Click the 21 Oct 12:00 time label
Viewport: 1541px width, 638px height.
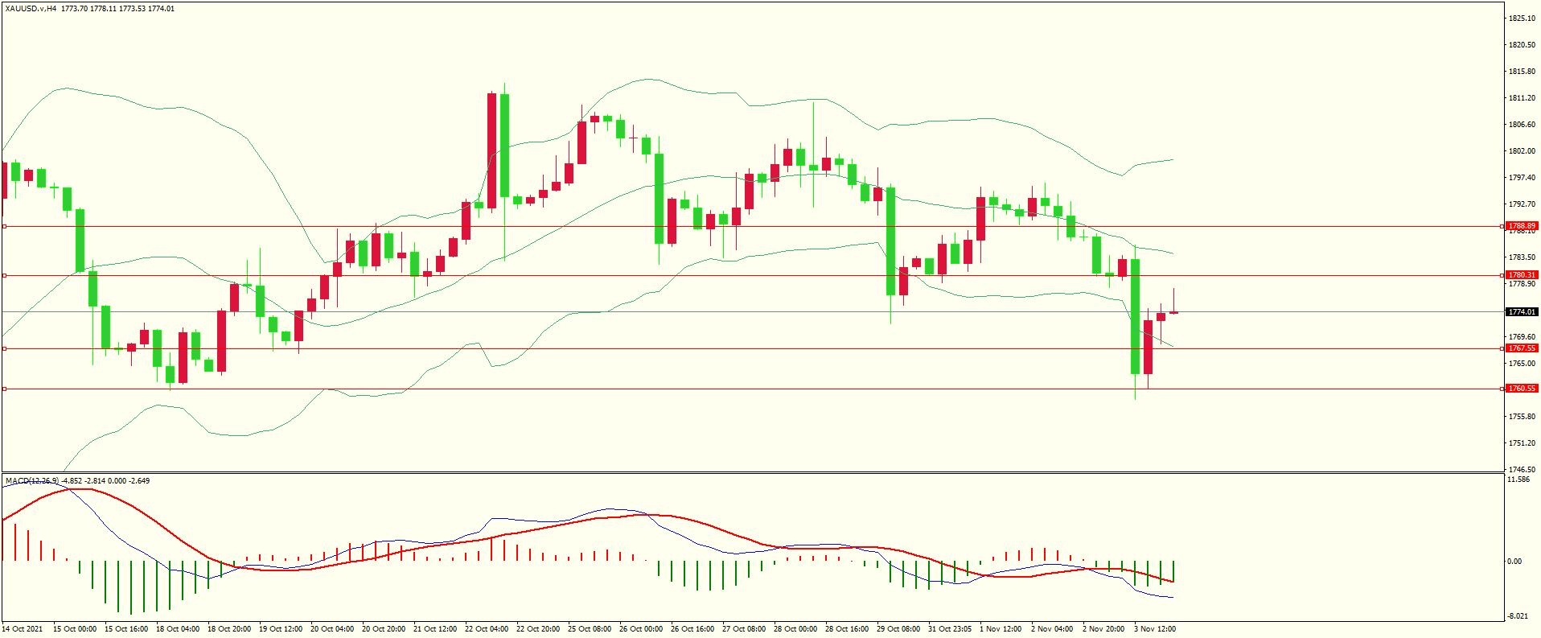tap(435, 629)
